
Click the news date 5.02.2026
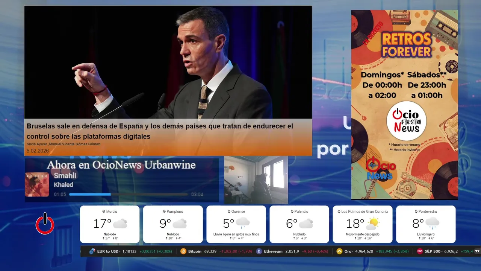point(38,151)
